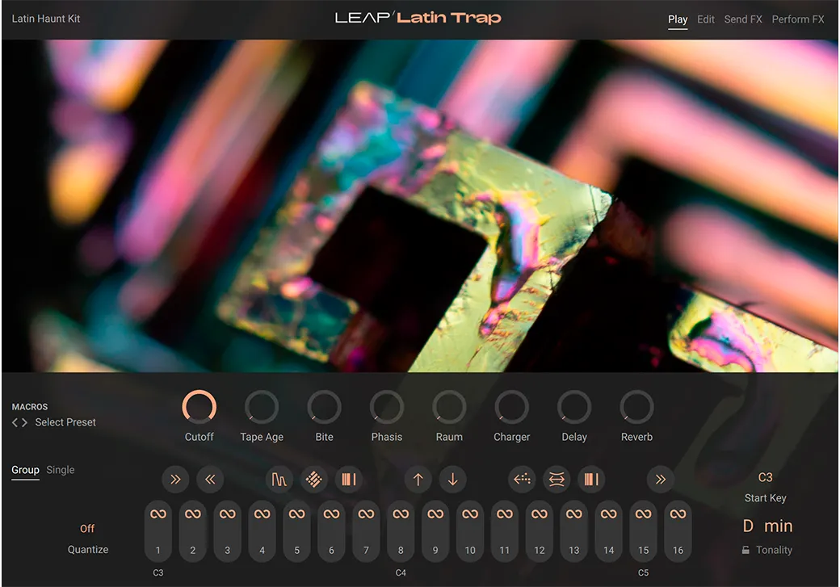Switch to Single mode

[61, 470]
